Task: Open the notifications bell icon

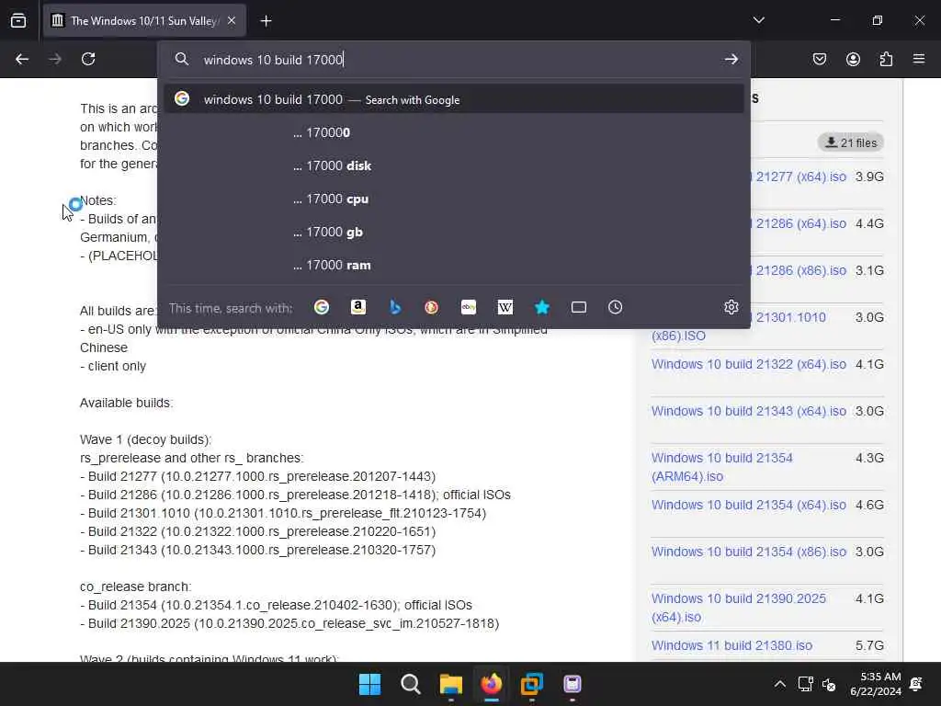Action: tap(916, 684)
